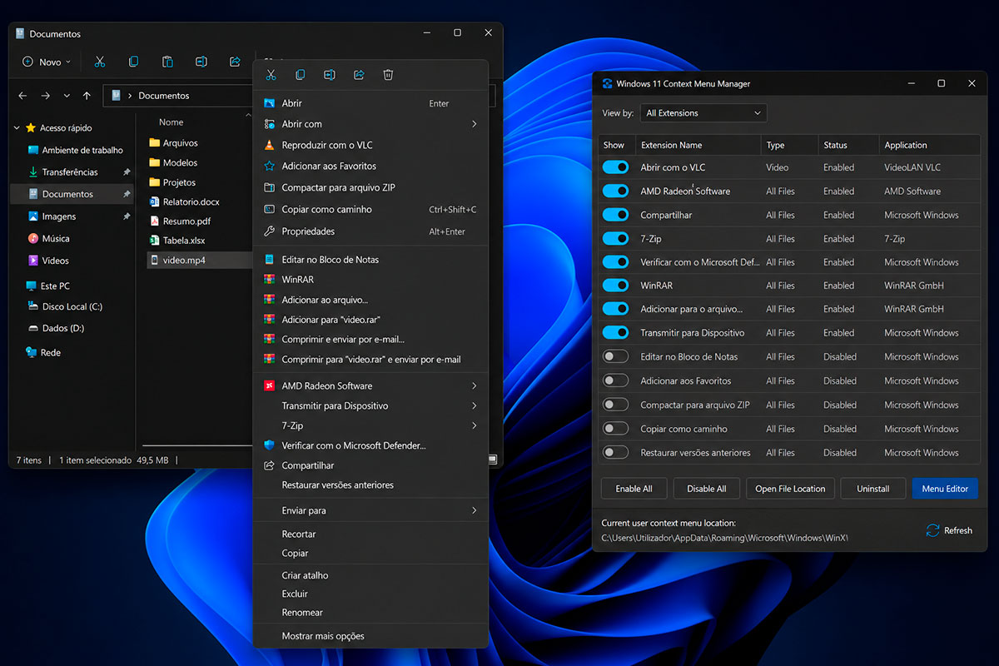Toggle off Abrir com o VLC extension

(x=615, y=167)
